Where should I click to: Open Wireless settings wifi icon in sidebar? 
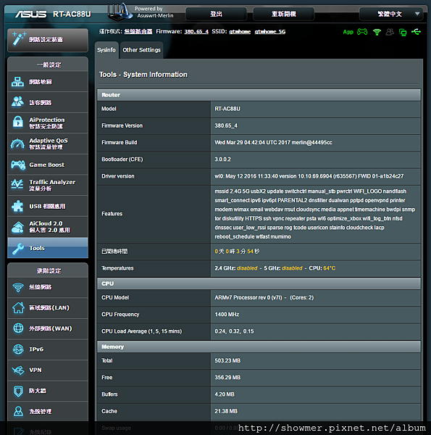tap(18, 287)
